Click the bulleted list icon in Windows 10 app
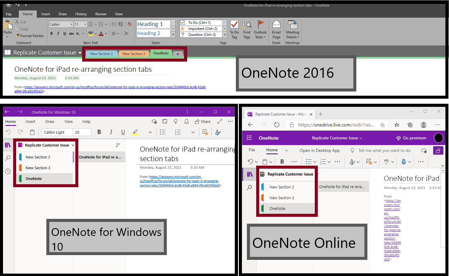Screen dimensions: 449x276 (163, 132)
